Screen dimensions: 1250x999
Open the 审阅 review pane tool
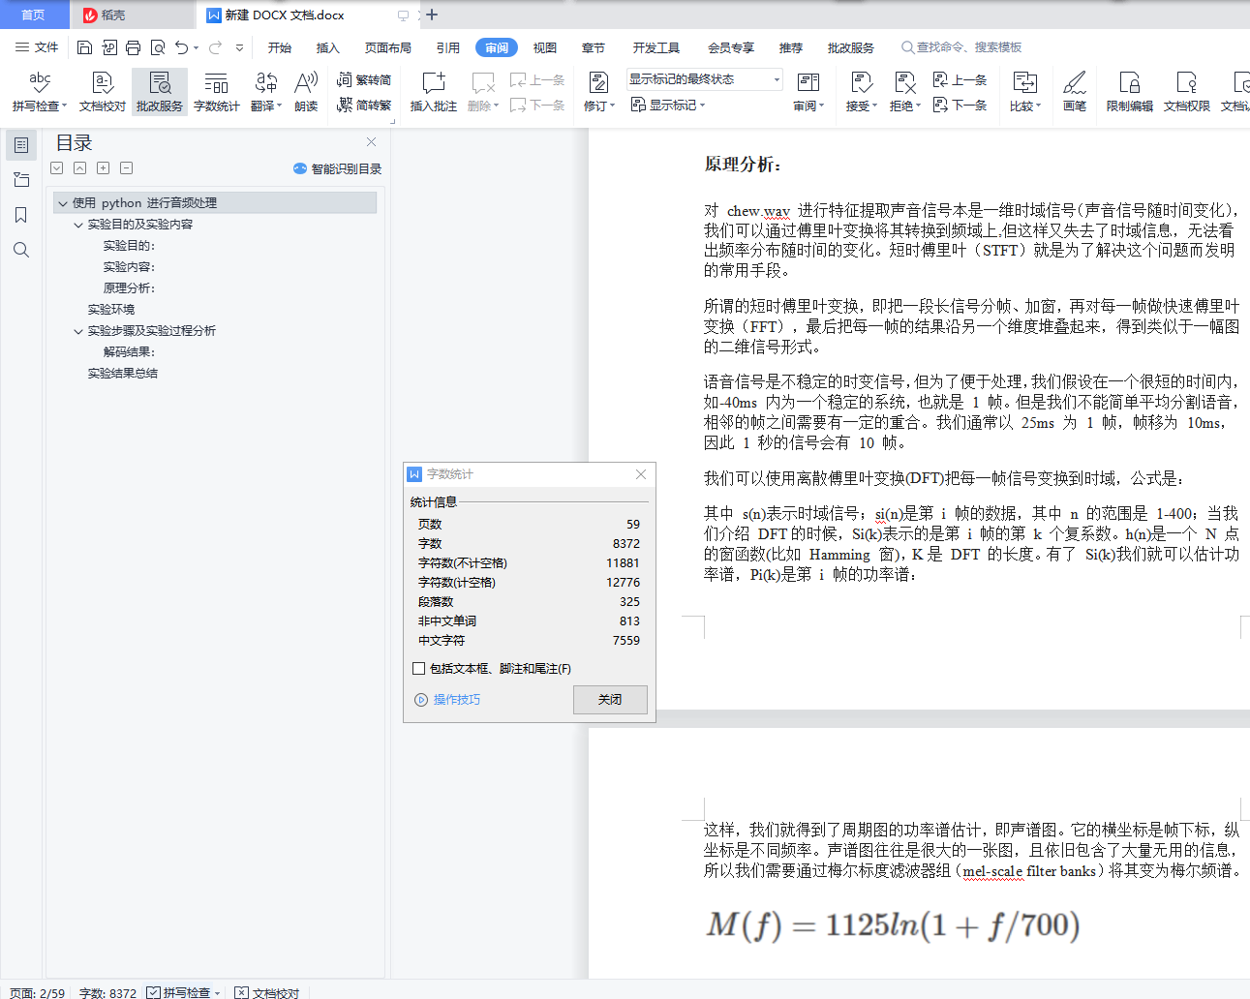pos(808,92)
